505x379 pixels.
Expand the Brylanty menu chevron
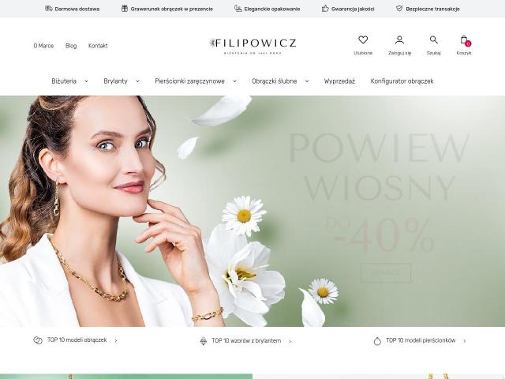137,81
